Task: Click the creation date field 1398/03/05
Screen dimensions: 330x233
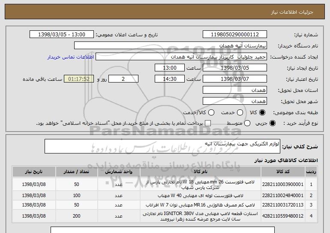Action: click(235, 68)
